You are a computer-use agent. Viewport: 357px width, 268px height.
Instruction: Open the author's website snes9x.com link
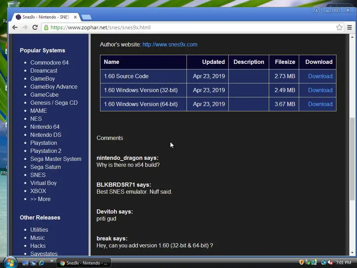170,44
